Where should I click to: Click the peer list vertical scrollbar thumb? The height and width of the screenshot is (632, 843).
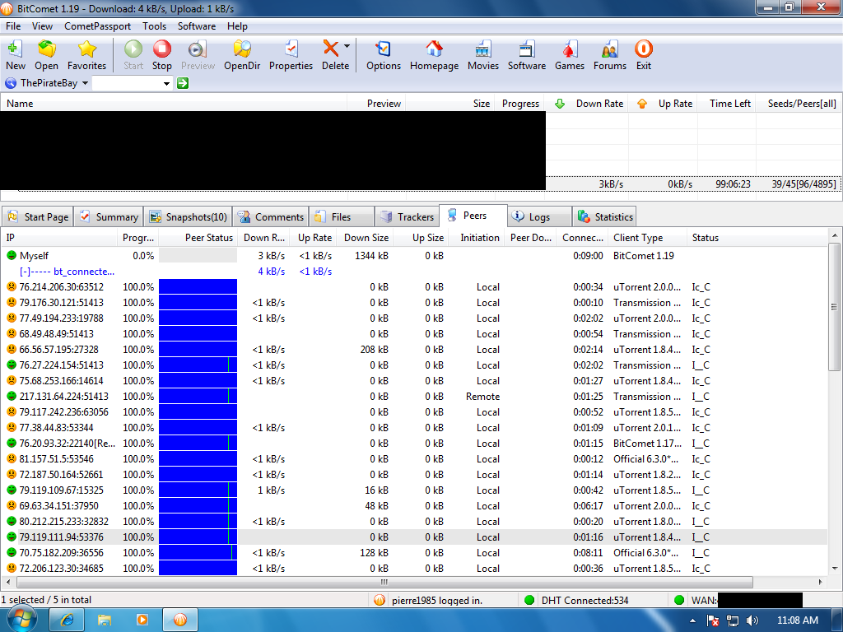(835, 306)
